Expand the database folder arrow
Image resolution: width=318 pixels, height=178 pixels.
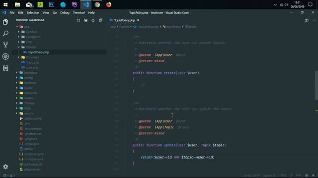[x=17, y=83]
